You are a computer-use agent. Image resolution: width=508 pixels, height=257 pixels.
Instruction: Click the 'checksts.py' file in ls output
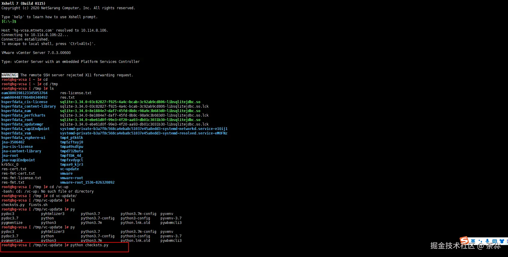(13, 205)
